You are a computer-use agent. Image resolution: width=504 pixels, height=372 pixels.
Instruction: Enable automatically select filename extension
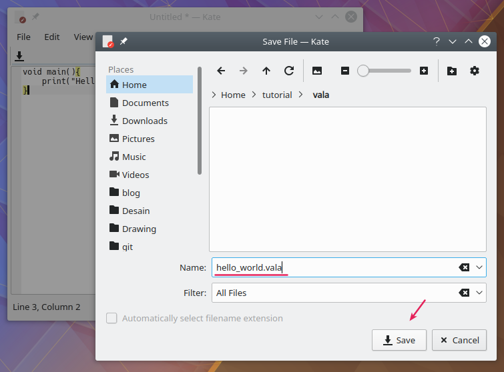pos(112,319)
